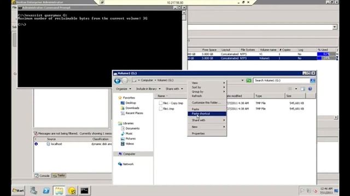Screen dimensions: 350x196
Task: Click the red system tray icon
Action: [x=315, y=191]
